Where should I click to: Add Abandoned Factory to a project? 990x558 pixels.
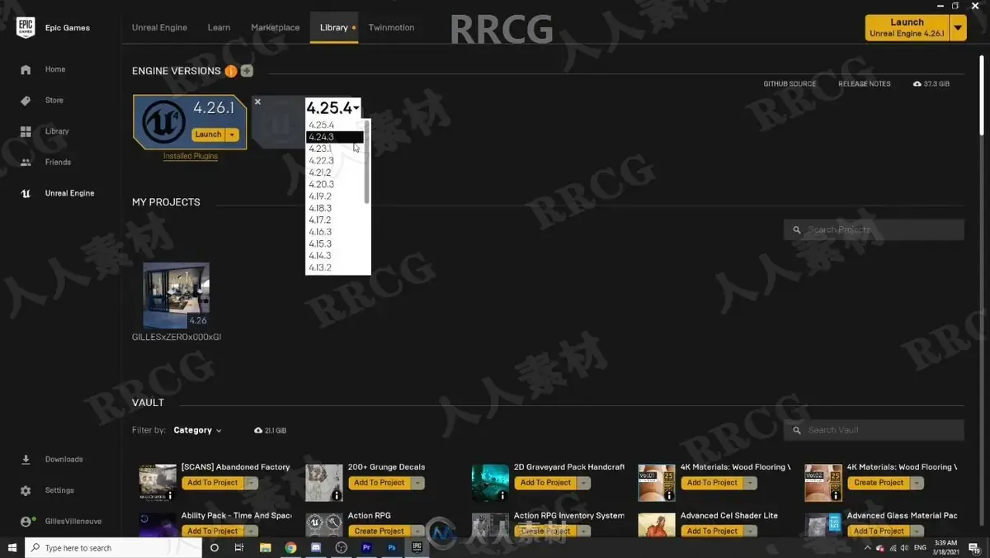click(x=213, y=483)
